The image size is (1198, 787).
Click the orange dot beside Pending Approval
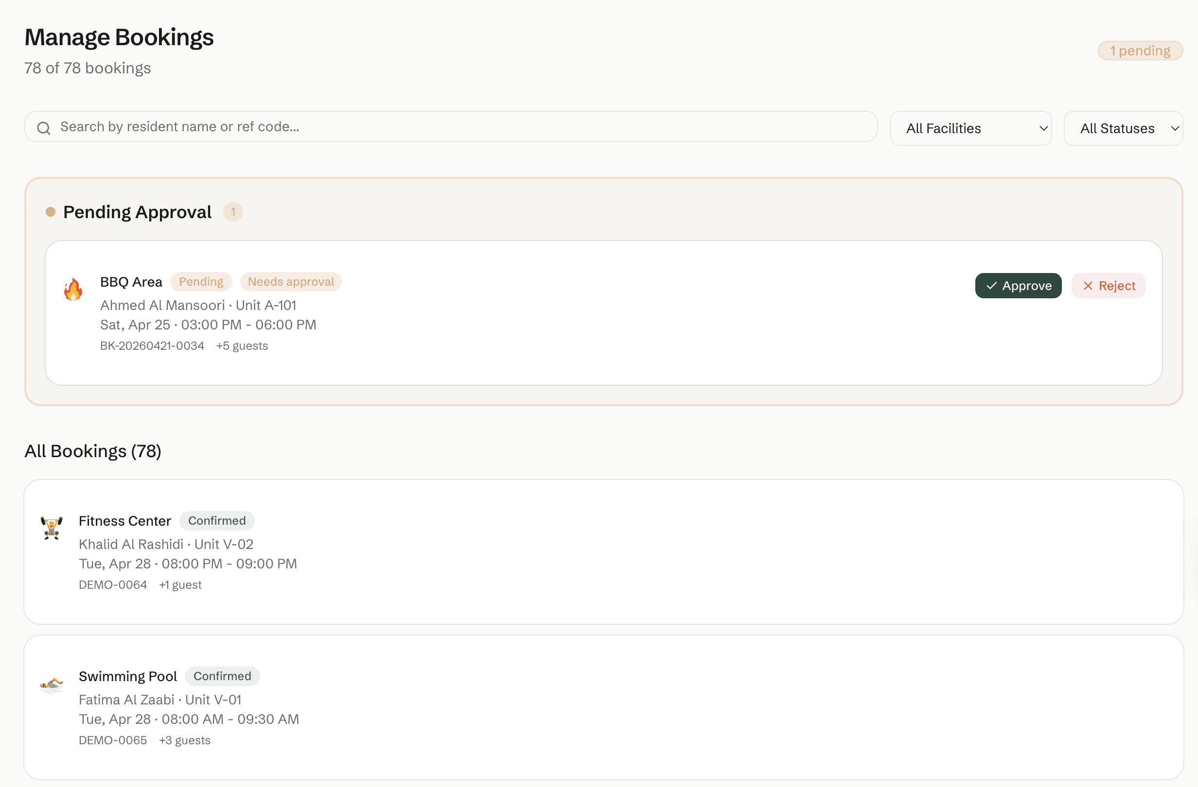pyautogui.click(x=51, y=212)
